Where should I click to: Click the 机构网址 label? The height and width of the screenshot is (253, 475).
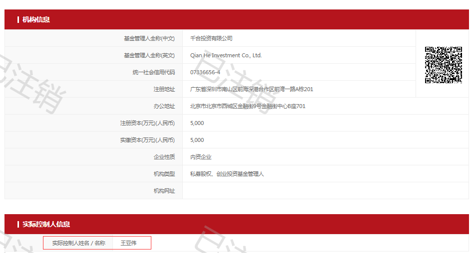point(164,191)
